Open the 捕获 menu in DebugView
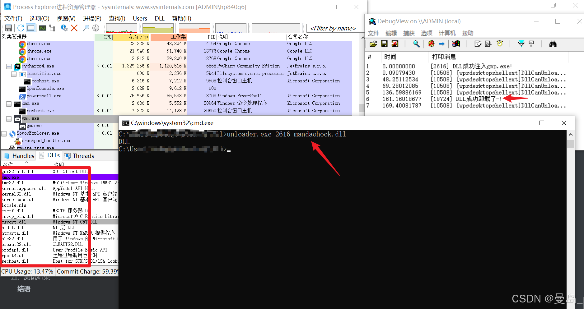Screen dimensions: 584x309 pos(409,33)
